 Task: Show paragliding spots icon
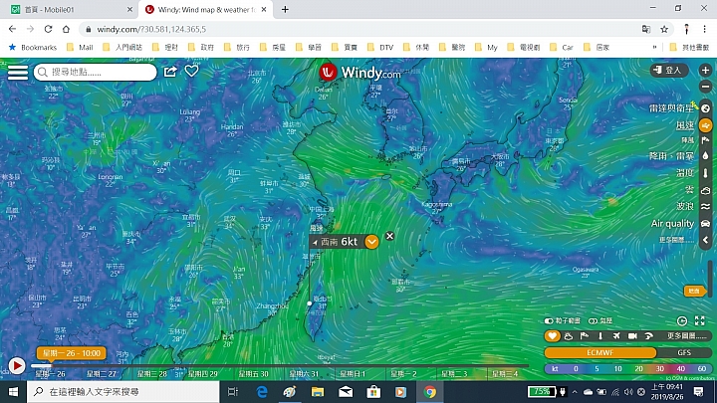coord(648,336)
